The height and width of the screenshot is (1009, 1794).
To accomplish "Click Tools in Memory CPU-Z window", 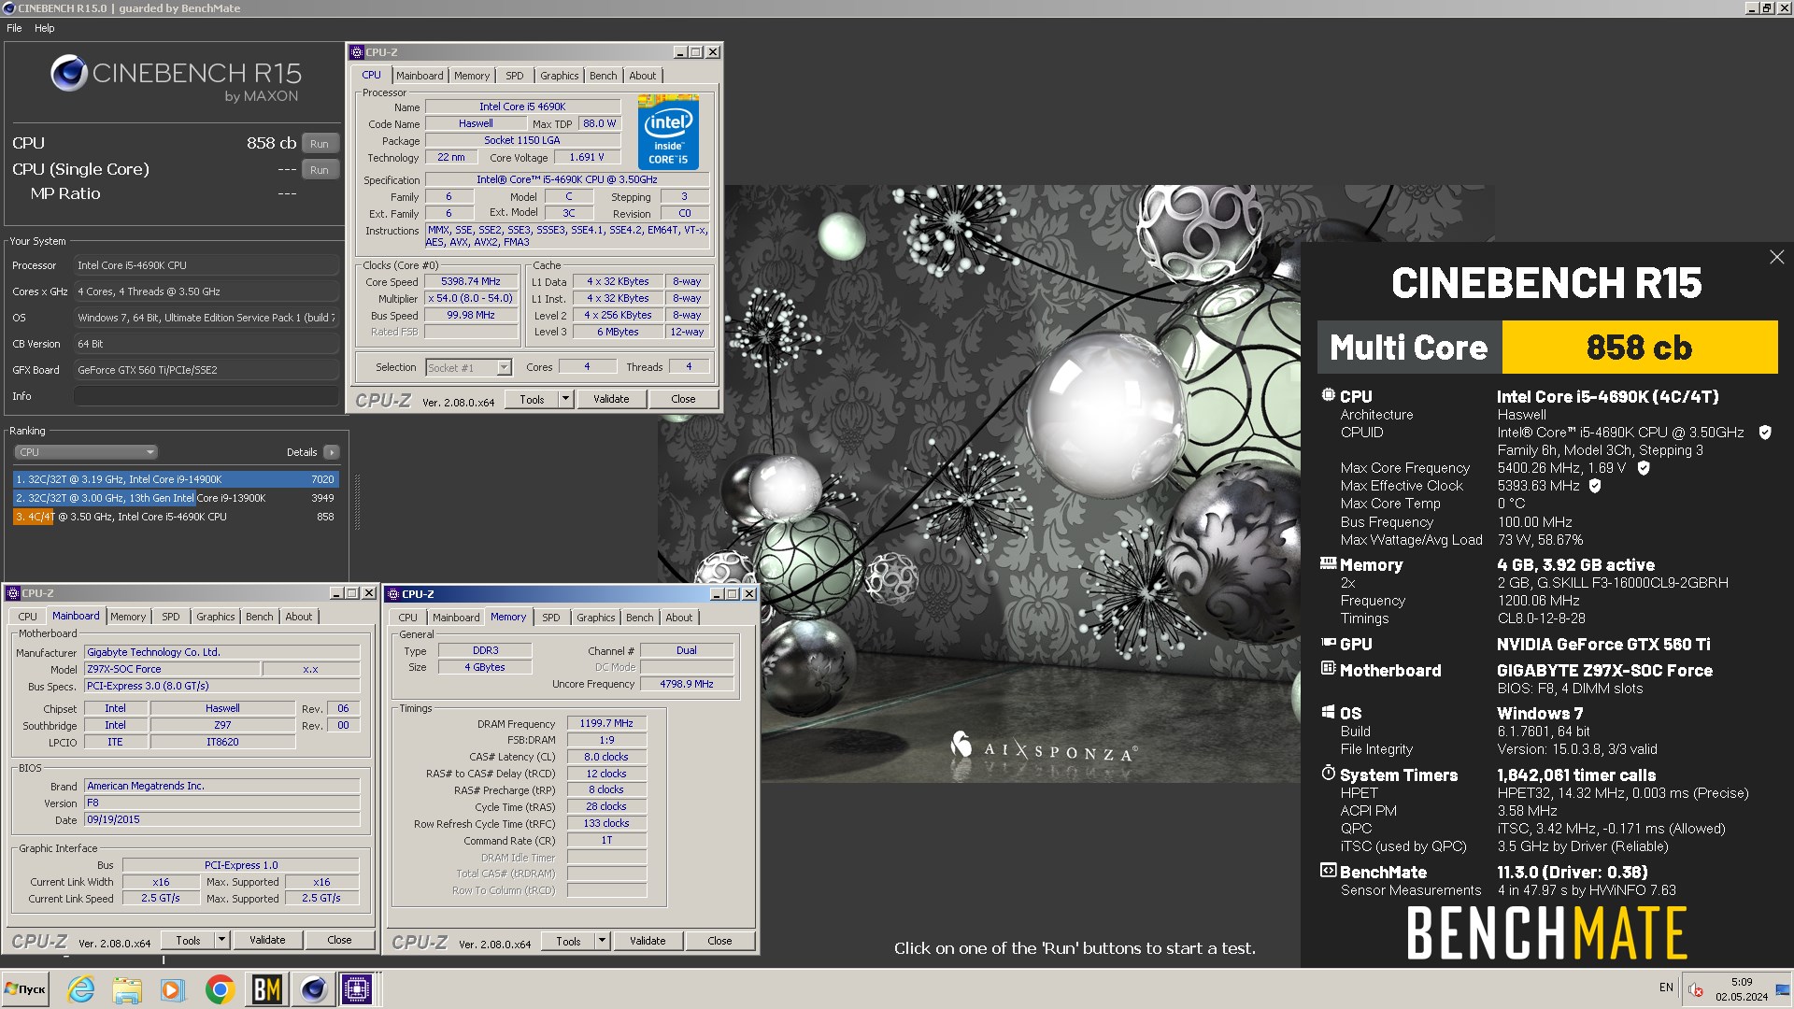I will 568,942.
